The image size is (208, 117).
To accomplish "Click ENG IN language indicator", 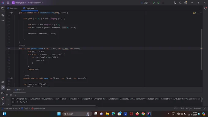I will click(173, 114).
